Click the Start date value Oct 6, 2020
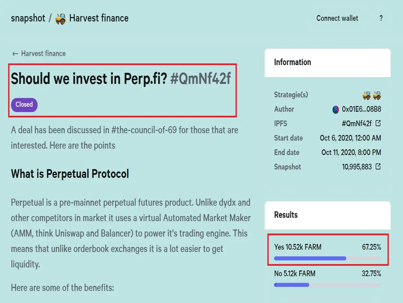The height and width of the screenshot is (303, 403). (x=351, y=138)
